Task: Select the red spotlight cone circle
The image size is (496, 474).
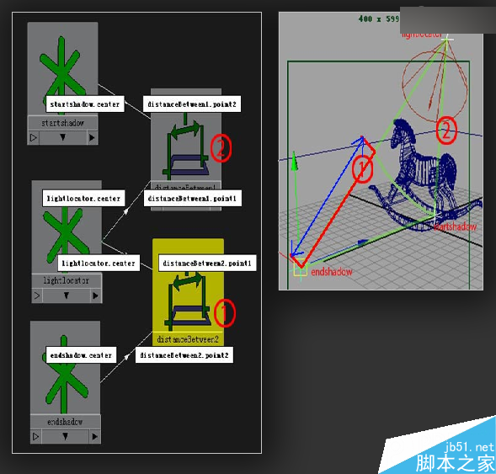Action: tap(435, 86)
